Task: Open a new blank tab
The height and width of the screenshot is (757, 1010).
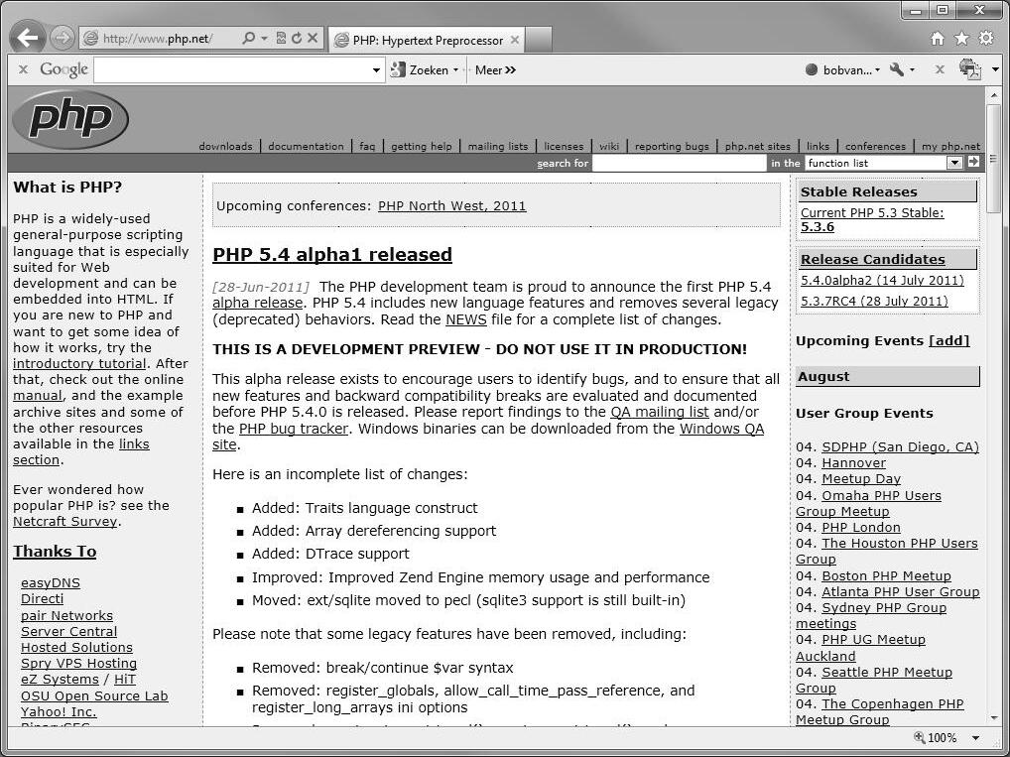Action: [539, 40]
